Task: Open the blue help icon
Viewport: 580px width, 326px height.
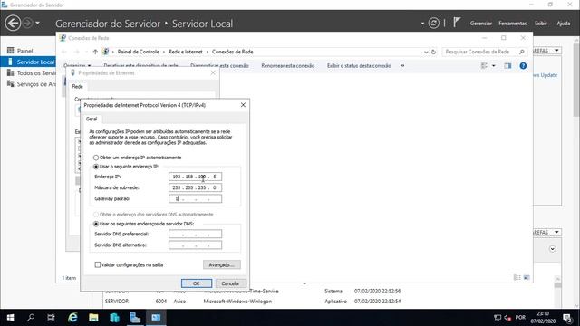Action: 523,66
